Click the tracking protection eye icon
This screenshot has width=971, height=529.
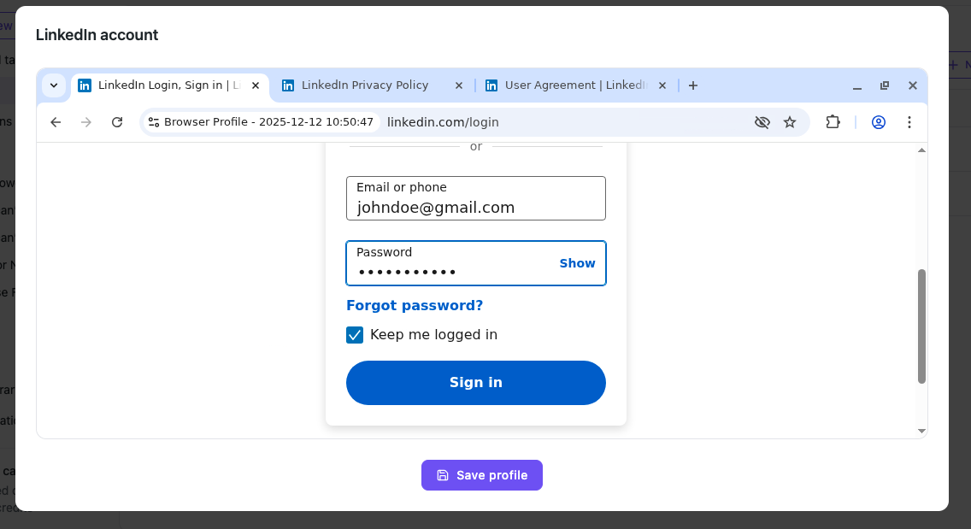[762, 122]
